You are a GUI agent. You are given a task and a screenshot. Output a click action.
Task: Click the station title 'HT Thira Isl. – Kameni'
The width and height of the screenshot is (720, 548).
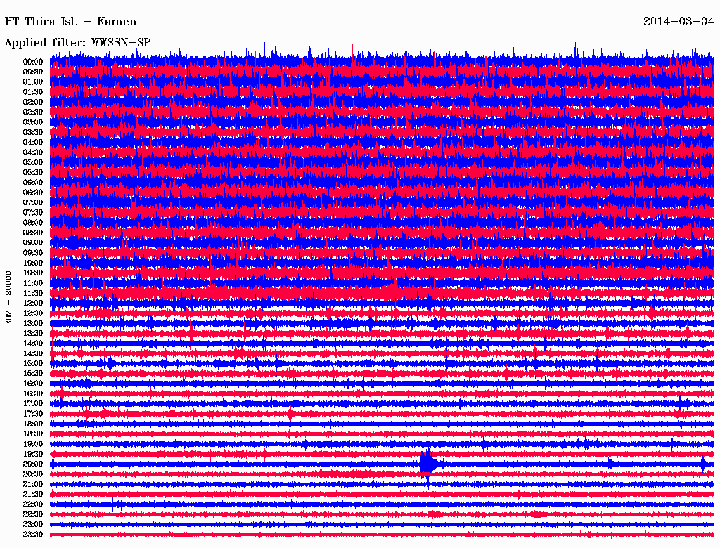pyautogui.click(x=72, y=22)
